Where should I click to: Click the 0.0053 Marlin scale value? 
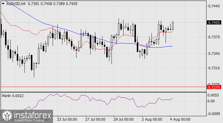click(214, 95)
